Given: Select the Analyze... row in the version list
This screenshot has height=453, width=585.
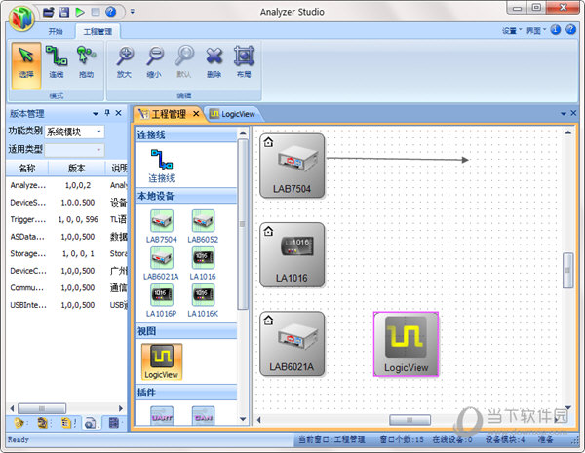Looking at the screenshot, I should pyautogui.click(x=67, y=185).
